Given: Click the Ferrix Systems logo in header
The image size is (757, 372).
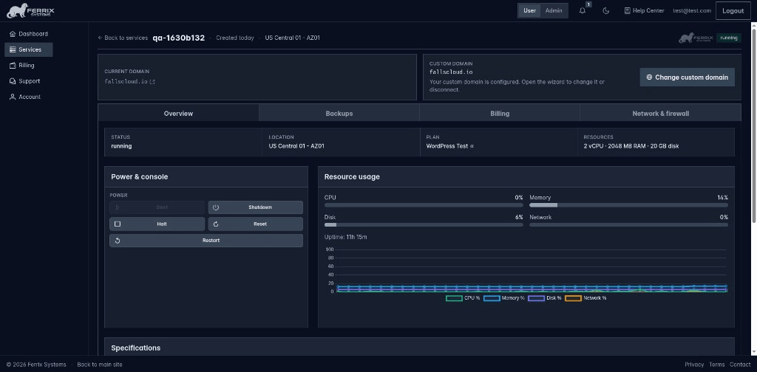Looking at the screenshot, I should pos(30,10).
